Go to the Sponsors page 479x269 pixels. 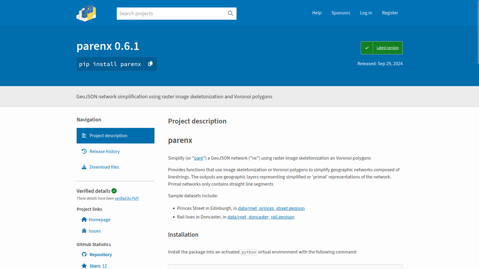coord(341,13)
